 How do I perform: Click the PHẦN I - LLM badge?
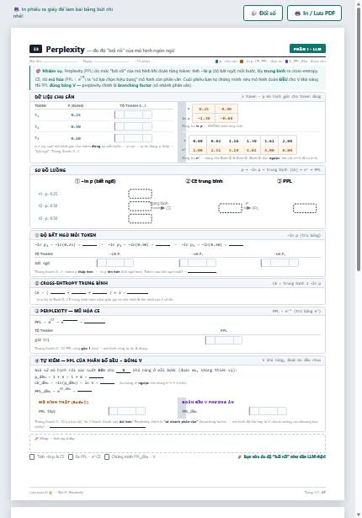pos(307,49)
